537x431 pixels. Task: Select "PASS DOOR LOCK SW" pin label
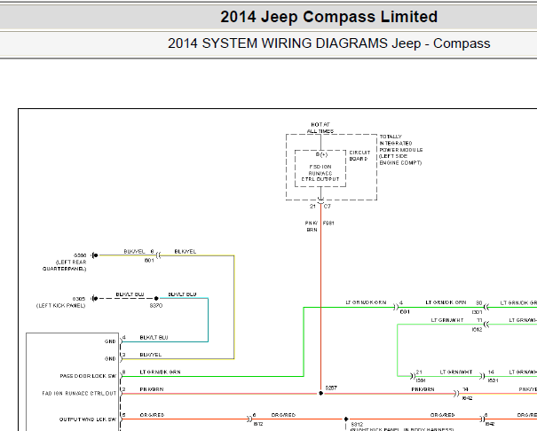(88, 376)
